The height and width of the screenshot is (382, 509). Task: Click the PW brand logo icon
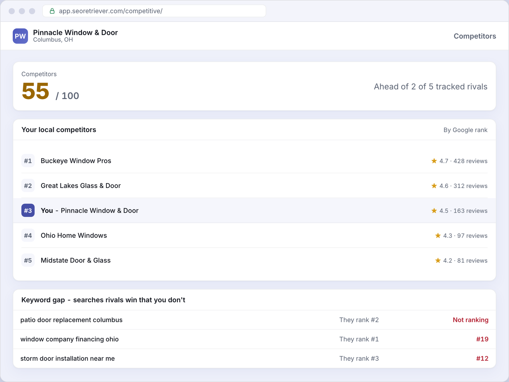point(20,36)
